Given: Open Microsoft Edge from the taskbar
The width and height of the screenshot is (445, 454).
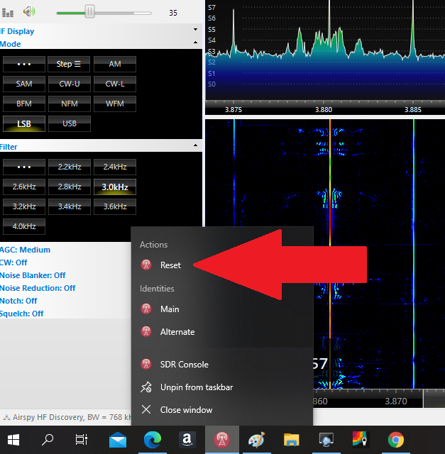Looking at the screenshot, I should (153, 440).
